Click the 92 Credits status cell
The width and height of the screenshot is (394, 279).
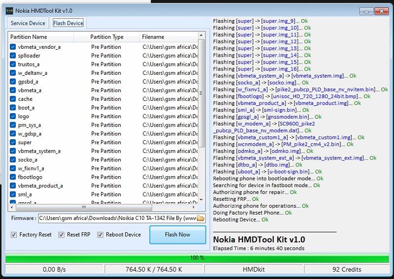point(347,270)
